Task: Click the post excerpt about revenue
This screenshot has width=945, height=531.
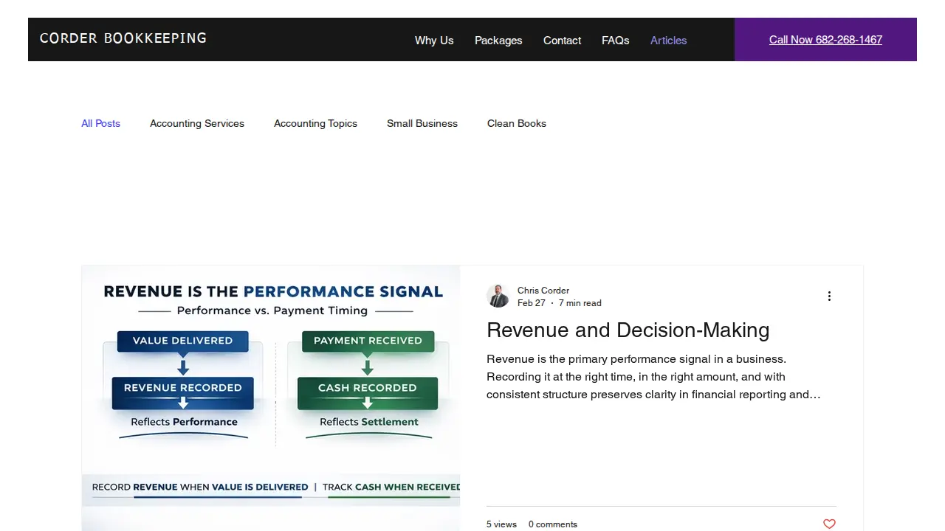Action: (653, 377)
